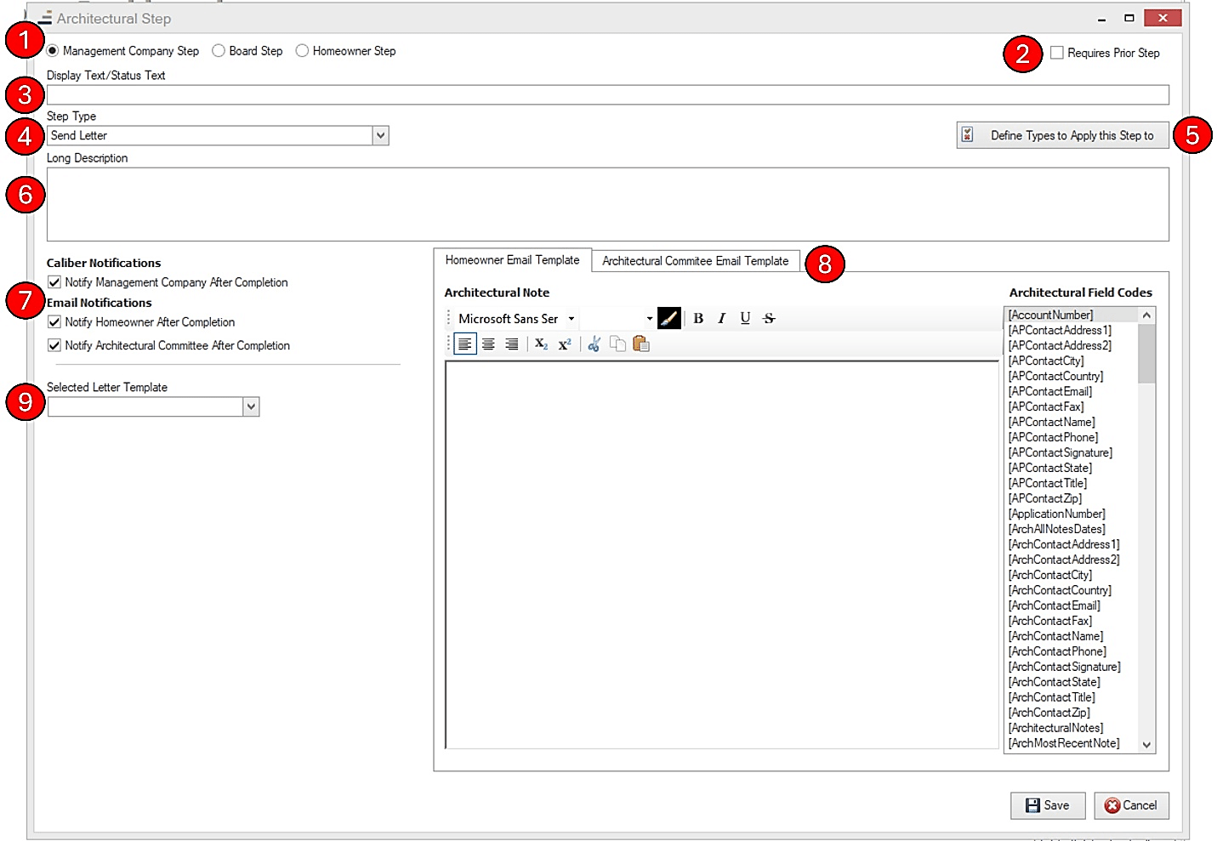This screenshot has width=1217, height=841.
Task: Toggle Notify Architectural Committee After Completion
Action: click(54, 345)
